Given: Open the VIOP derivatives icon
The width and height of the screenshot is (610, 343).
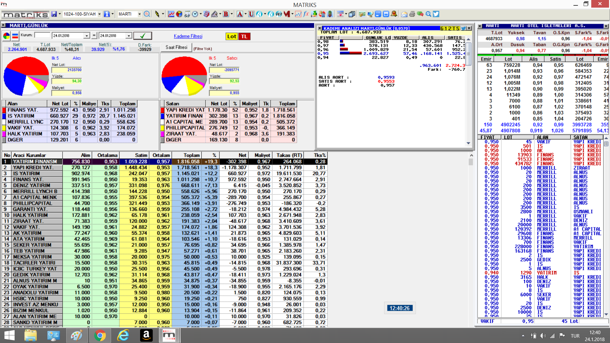Looking at the screenshot, I should [279, 14].
